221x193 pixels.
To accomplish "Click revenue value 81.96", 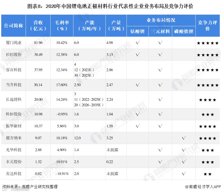I will click(x=38, y=43).
